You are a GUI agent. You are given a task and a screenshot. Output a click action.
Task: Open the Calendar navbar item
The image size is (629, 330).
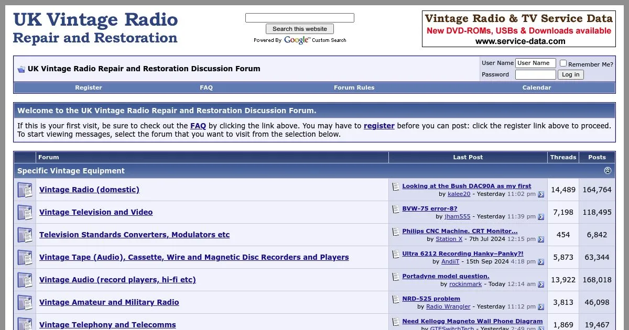click(537, 87)
